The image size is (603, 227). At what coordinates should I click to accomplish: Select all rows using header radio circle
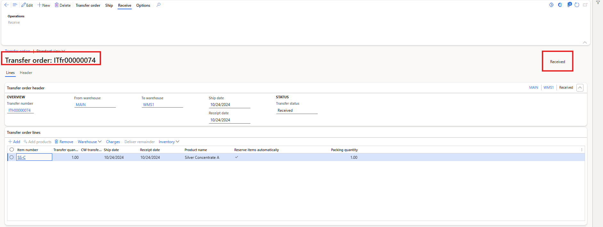pos(12,150)
